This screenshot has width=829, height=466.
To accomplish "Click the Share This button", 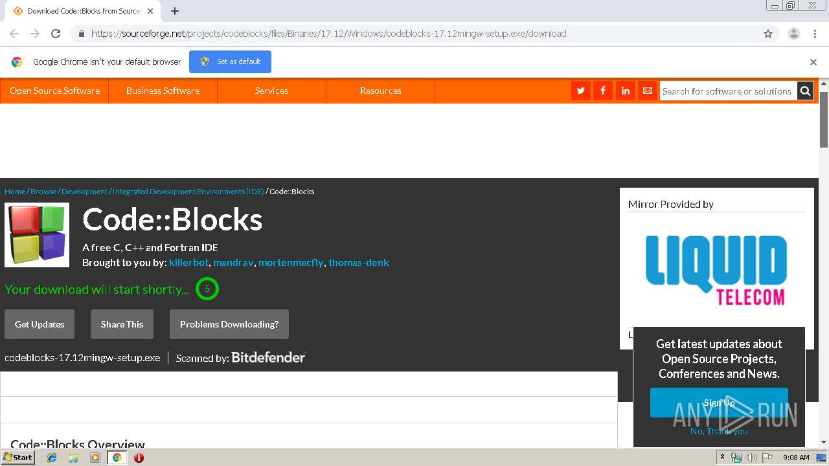I will pyautogui.click(x=122, y=324).
